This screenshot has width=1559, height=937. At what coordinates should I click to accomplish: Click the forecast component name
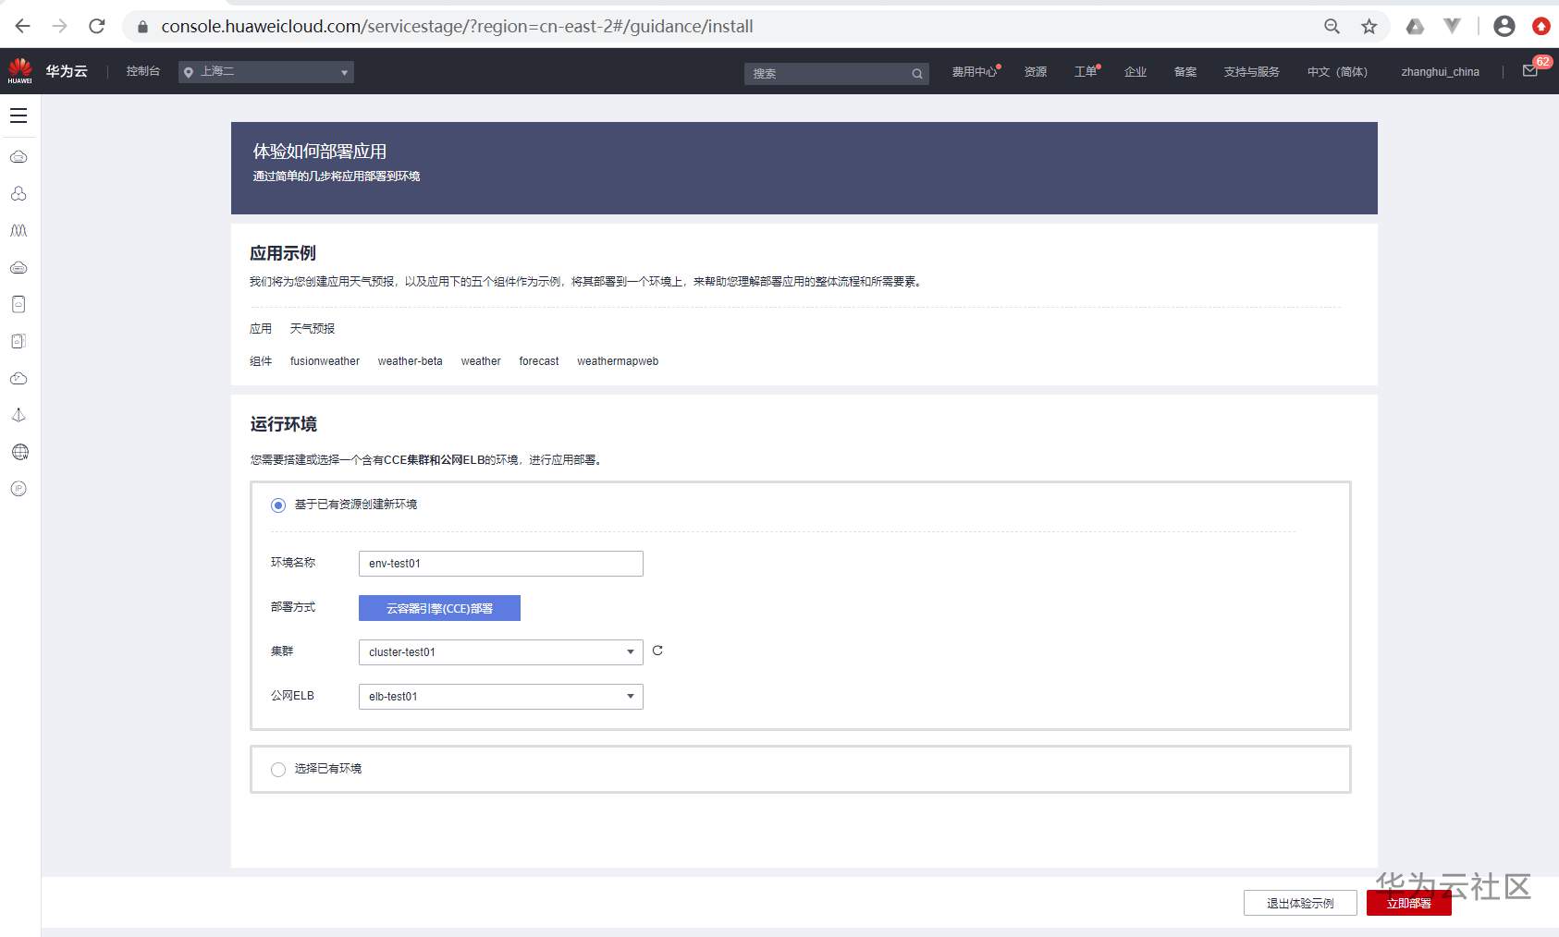coord(539,361)
